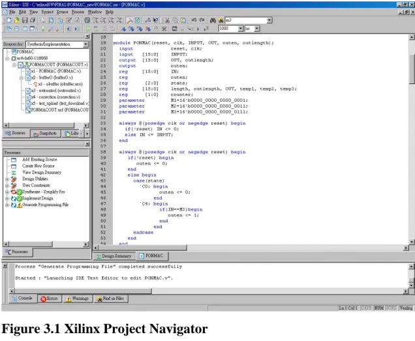Open the search text in3 dropdown
Viewport: 415px width, 341px height.
pos(269,20)
